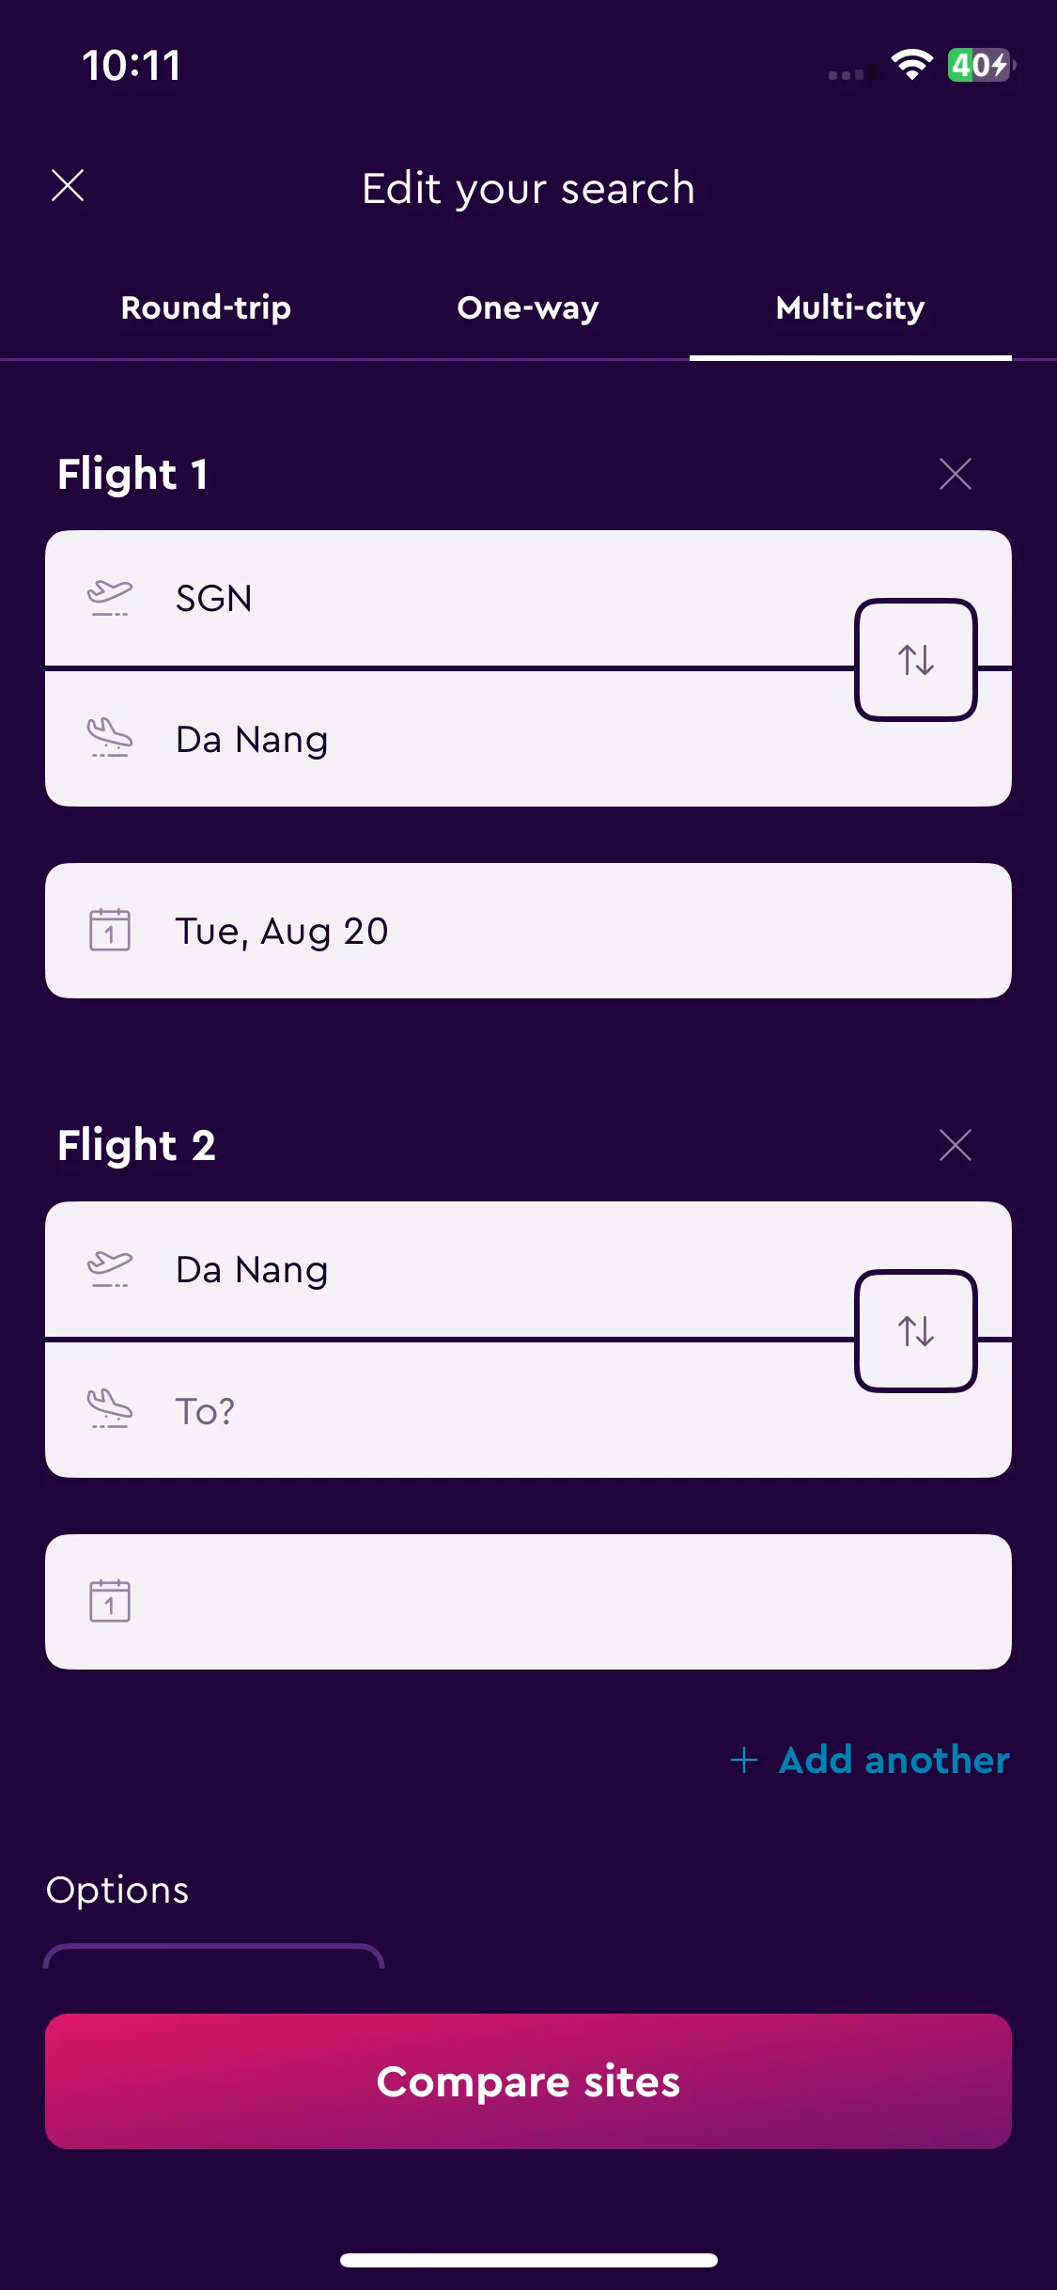The height and width of the screenshot is (2290, 1057).
Task: Close the Edit your search screen
Action: (68, 185)
